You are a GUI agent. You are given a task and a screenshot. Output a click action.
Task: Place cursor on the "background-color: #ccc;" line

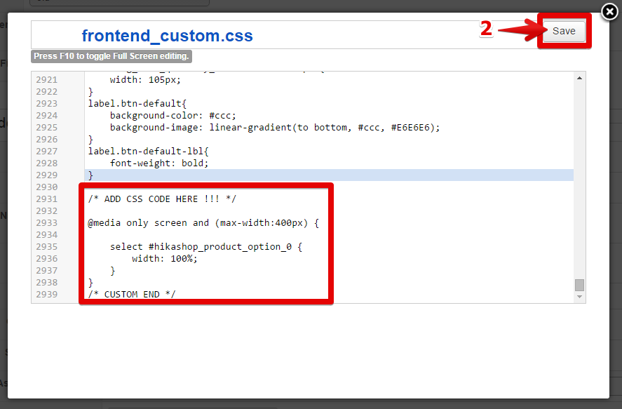173,115
